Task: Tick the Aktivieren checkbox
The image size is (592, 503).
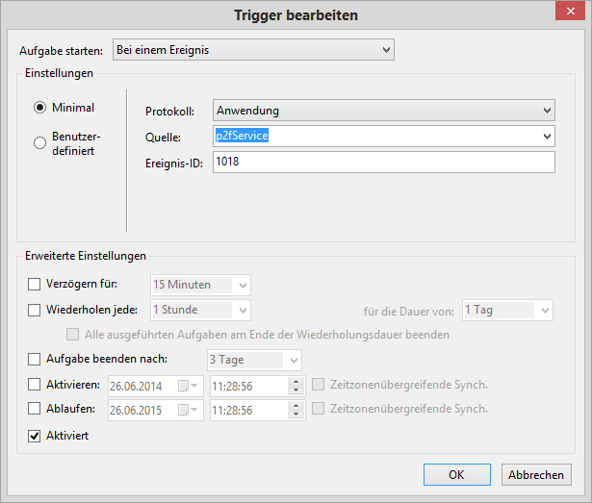Action: coord(35,385)
